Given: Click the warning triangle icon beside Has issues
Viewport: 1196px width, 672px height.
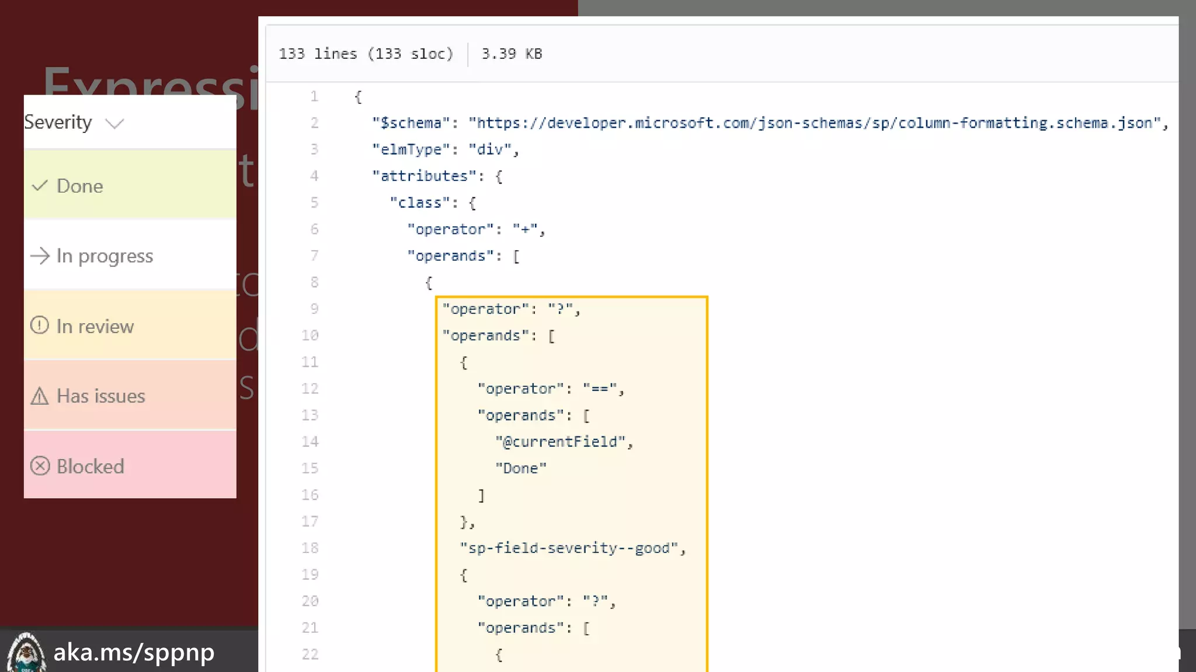Looking at the screenshot, I should click(x=40, y=397).
